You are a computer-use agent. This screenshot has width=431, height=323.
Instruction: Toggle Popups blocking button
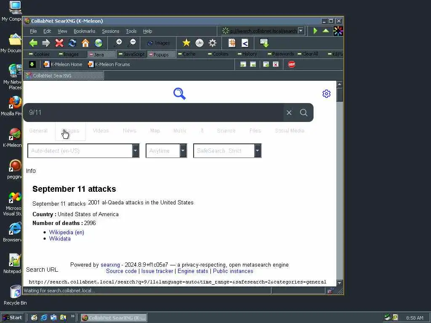click(x=161, y=54)
